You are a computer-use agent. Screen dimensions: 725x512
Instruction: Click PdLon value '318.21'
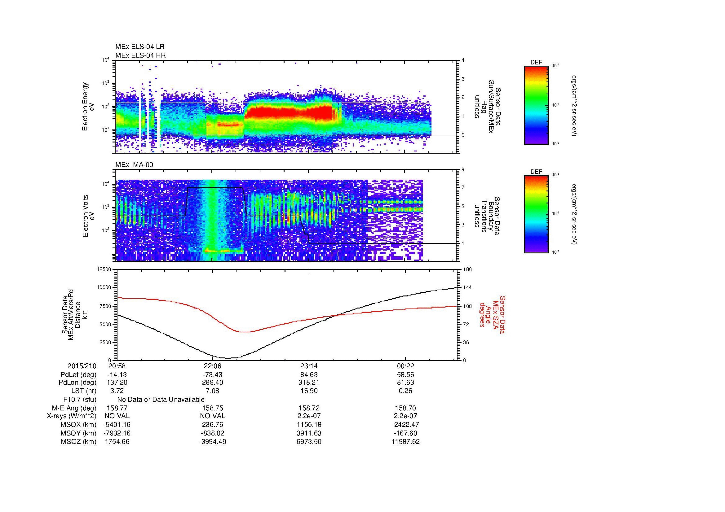pos(309,383)
